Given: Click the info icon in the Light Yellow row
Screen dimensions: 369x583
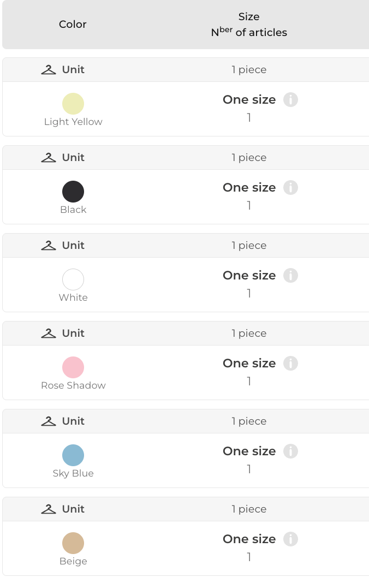Looking at the screenshot, I should pyautogui.click(x=290, y=100).
